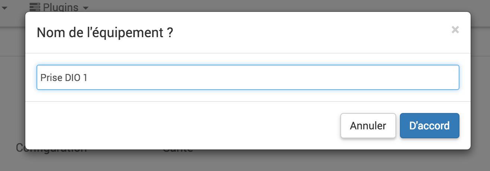Click the partially hidden Configuration label
The image size is (490, 171).
point(51,151)
